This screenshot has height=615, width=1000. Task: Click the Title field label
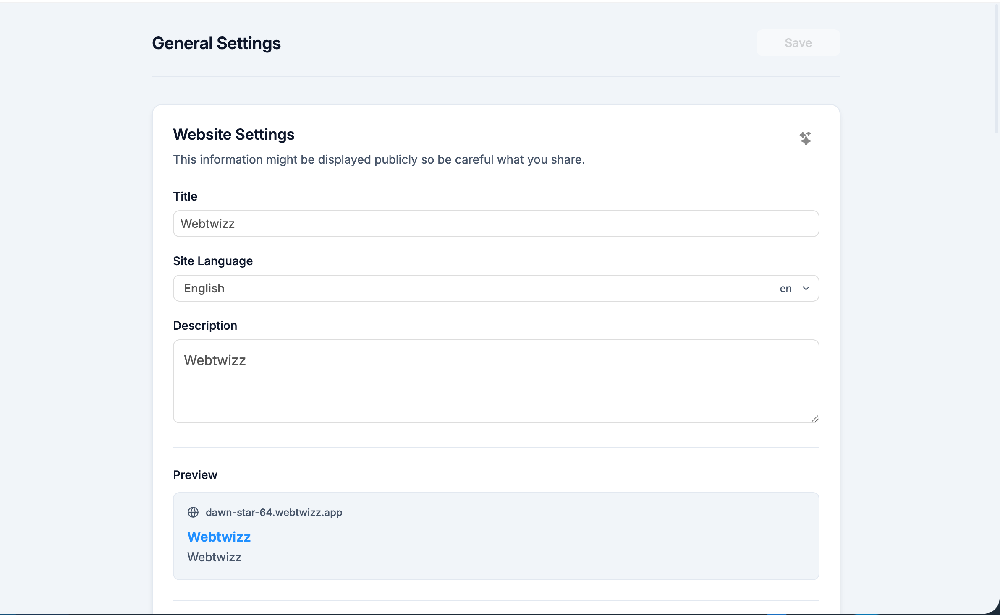185,196
